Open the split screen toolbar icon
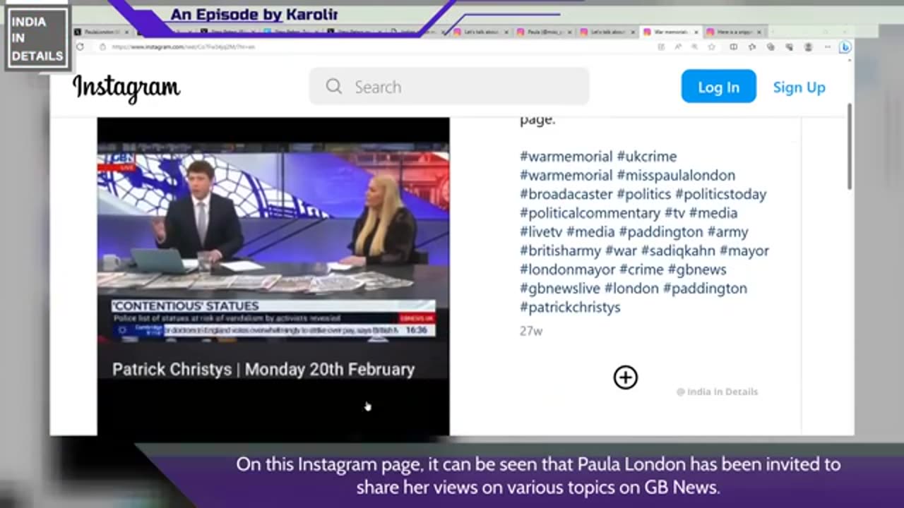This screenshot has height=508, width=904. 733,47
